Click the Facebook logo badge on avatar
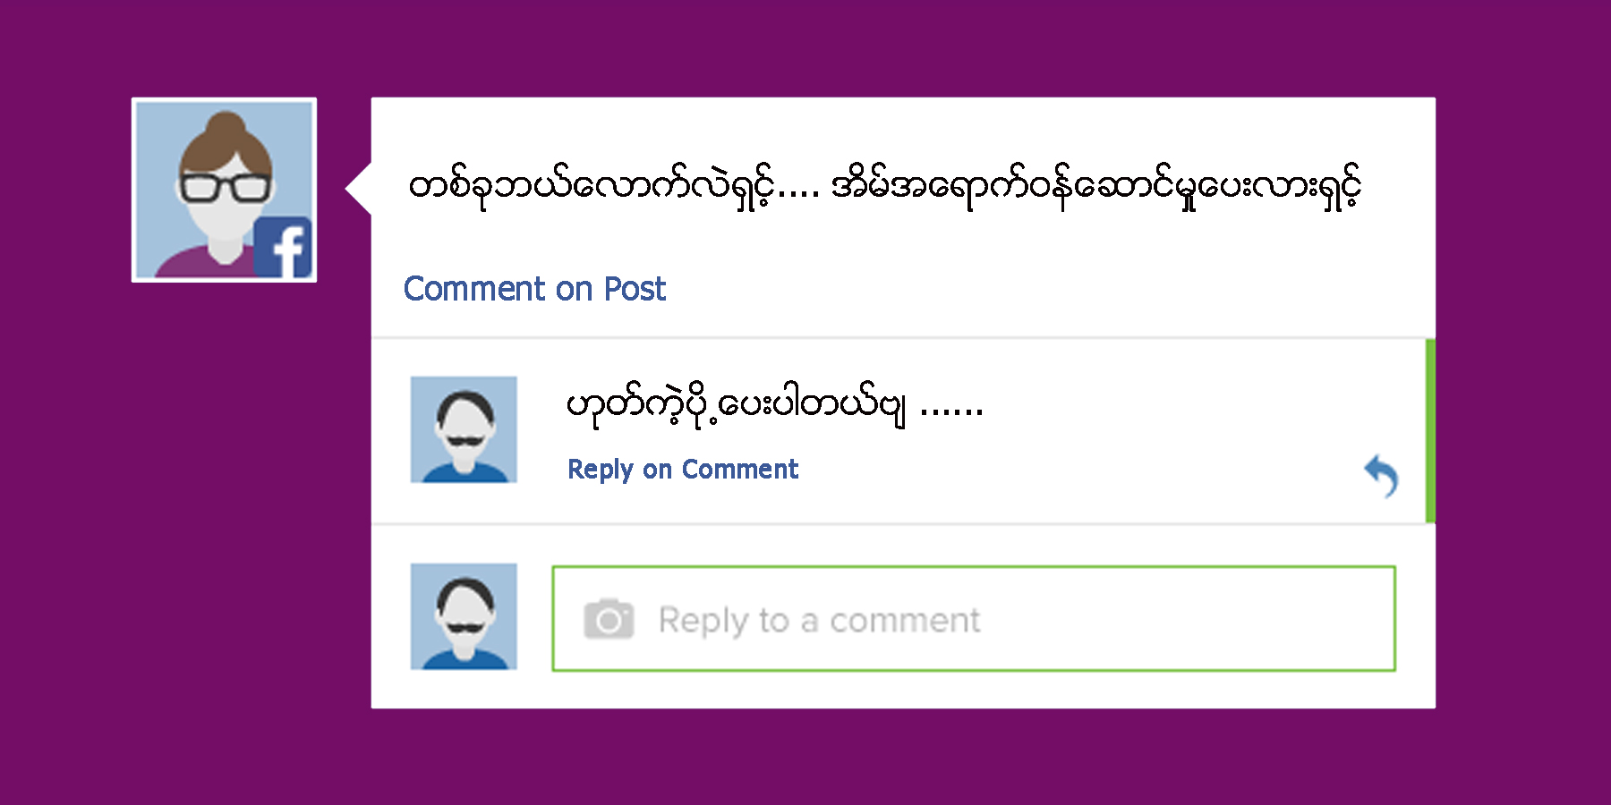Screen dimensions: 1611x805 coord(283,247)
